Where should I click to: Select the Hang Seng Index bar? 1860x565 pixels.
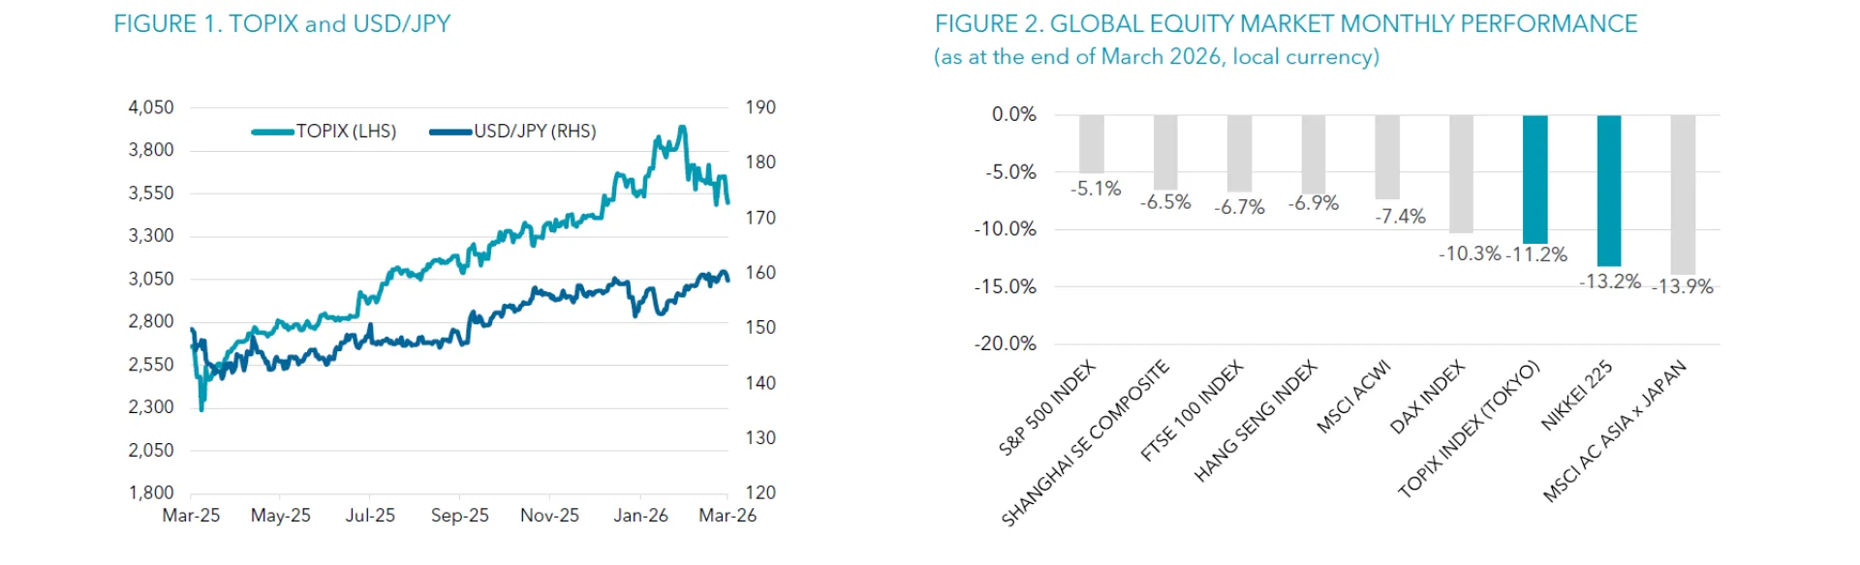pyautogui.click(x=1314, y=154)
